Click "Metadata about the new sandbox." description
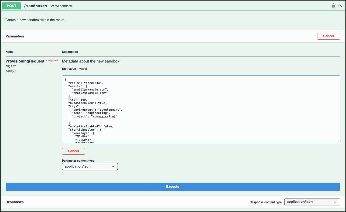The image size is (346, 212). point(91,61)
